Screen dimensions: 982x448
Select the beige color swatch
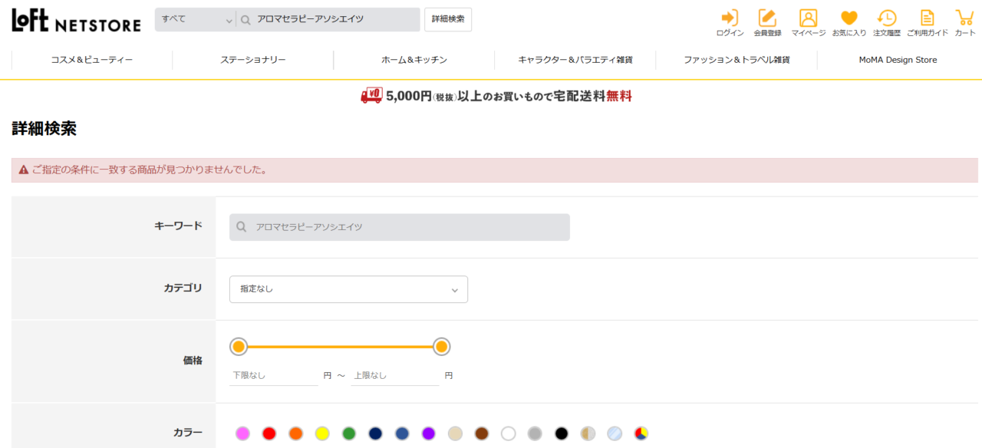455,433
